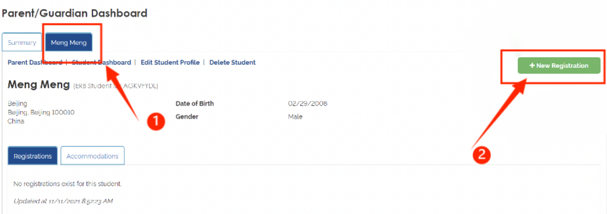Viewport: 607px width, 214px height.
Task: Show the Accommodations tab
Action: click(x=92, y=156)
